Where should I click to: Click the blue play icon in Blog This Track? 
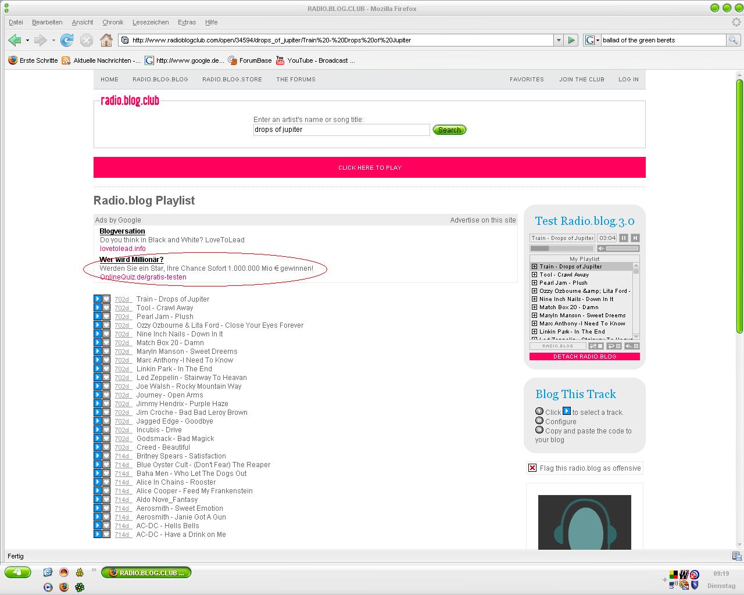point(567,411)
